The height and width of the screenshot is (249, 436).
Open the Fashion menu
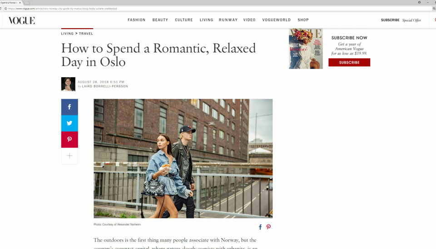137,20
